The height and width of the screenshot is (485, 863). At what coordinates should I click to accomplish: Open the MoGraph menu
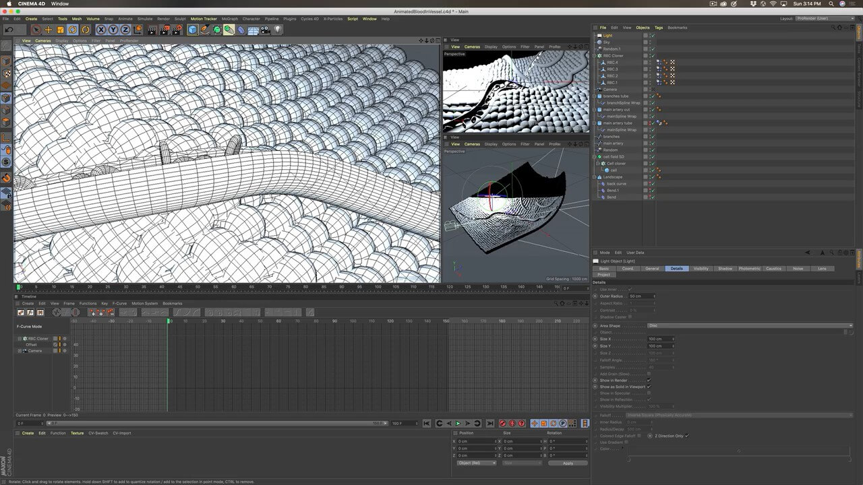tap(229, 19)
